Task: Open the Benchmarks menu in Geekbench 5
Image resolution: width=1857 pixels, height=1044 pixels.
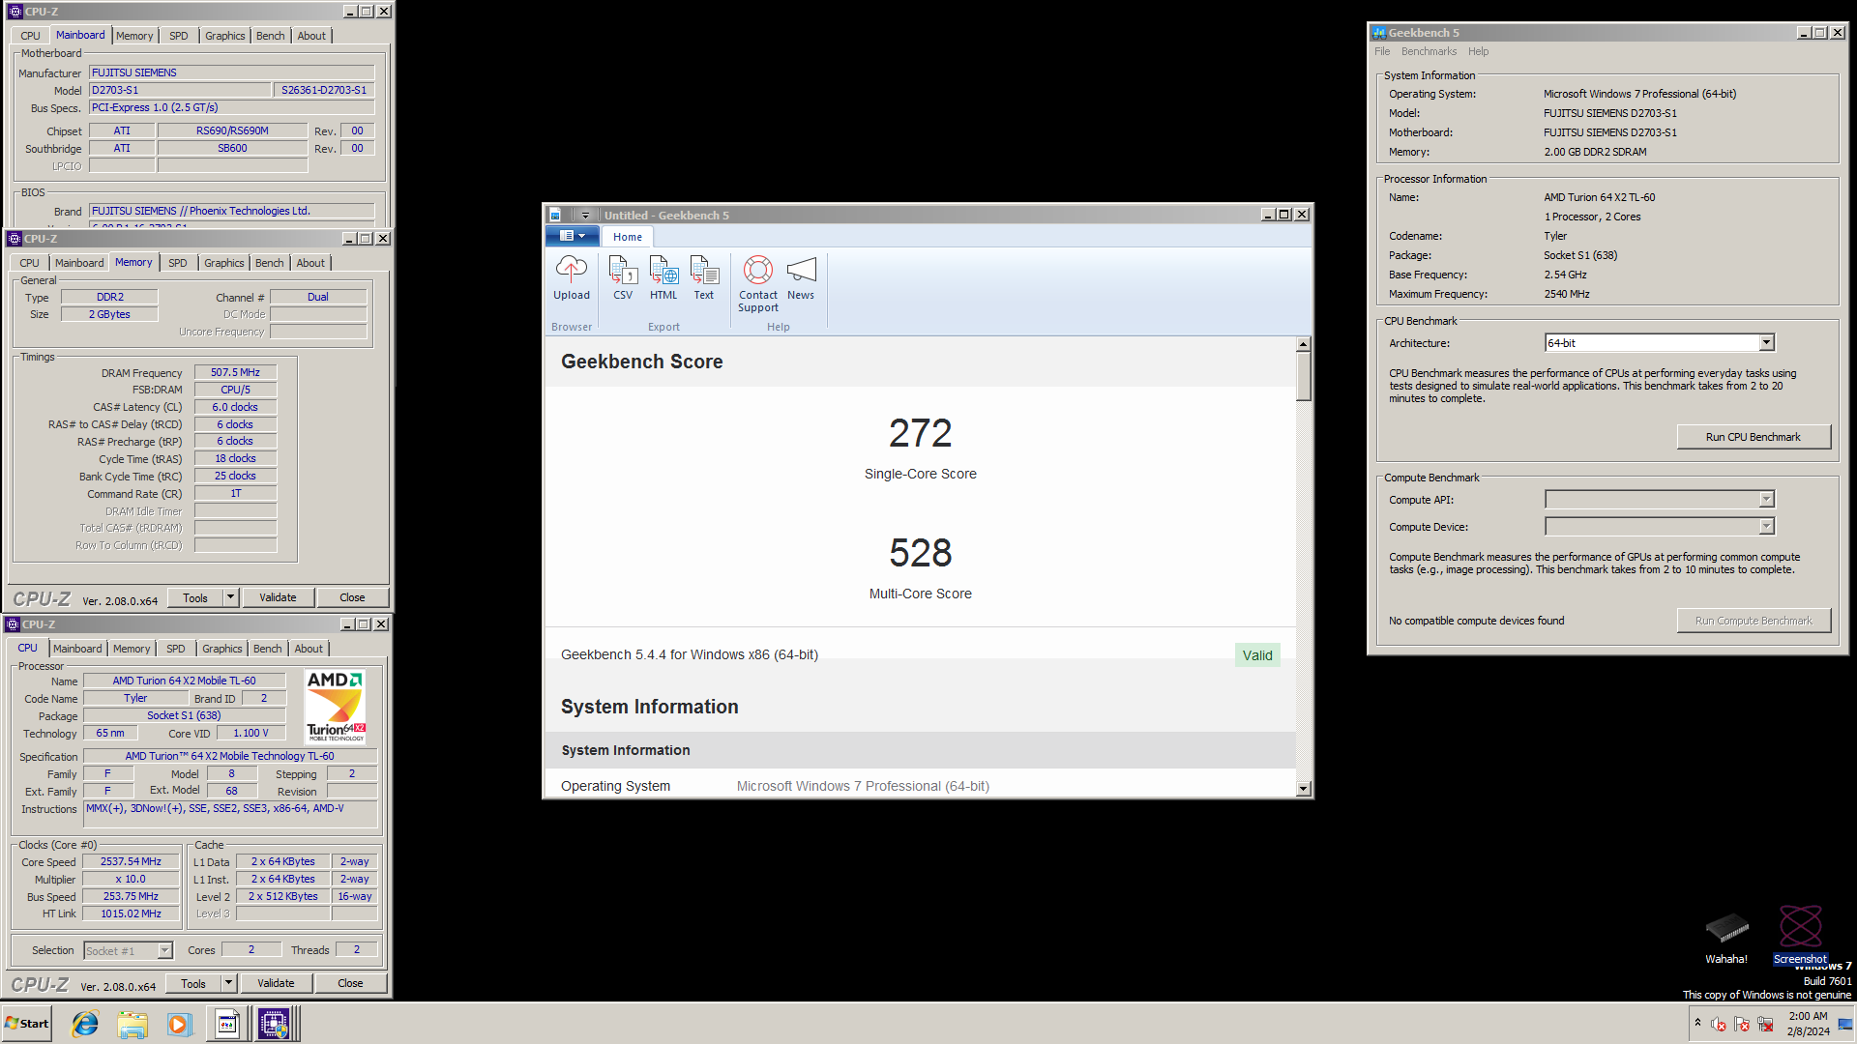Action: coord(1429,51)
